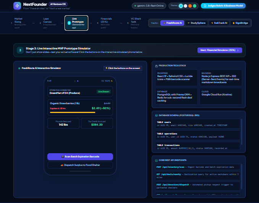Click the Database tech stack card
Image resolution: width=259 pixels, height=203 pixels.
176,96
